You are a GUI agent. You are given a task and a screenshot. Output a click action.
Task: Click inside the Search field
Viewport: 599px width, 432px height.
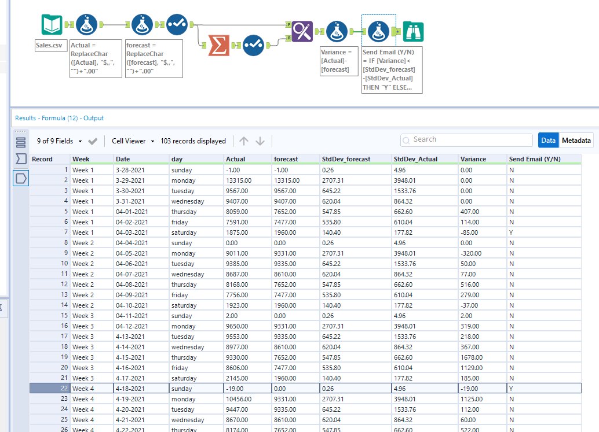[x=466, y=140]
